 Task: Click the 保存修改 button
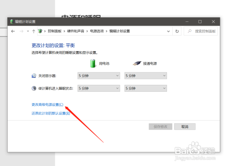click(161, 126)
